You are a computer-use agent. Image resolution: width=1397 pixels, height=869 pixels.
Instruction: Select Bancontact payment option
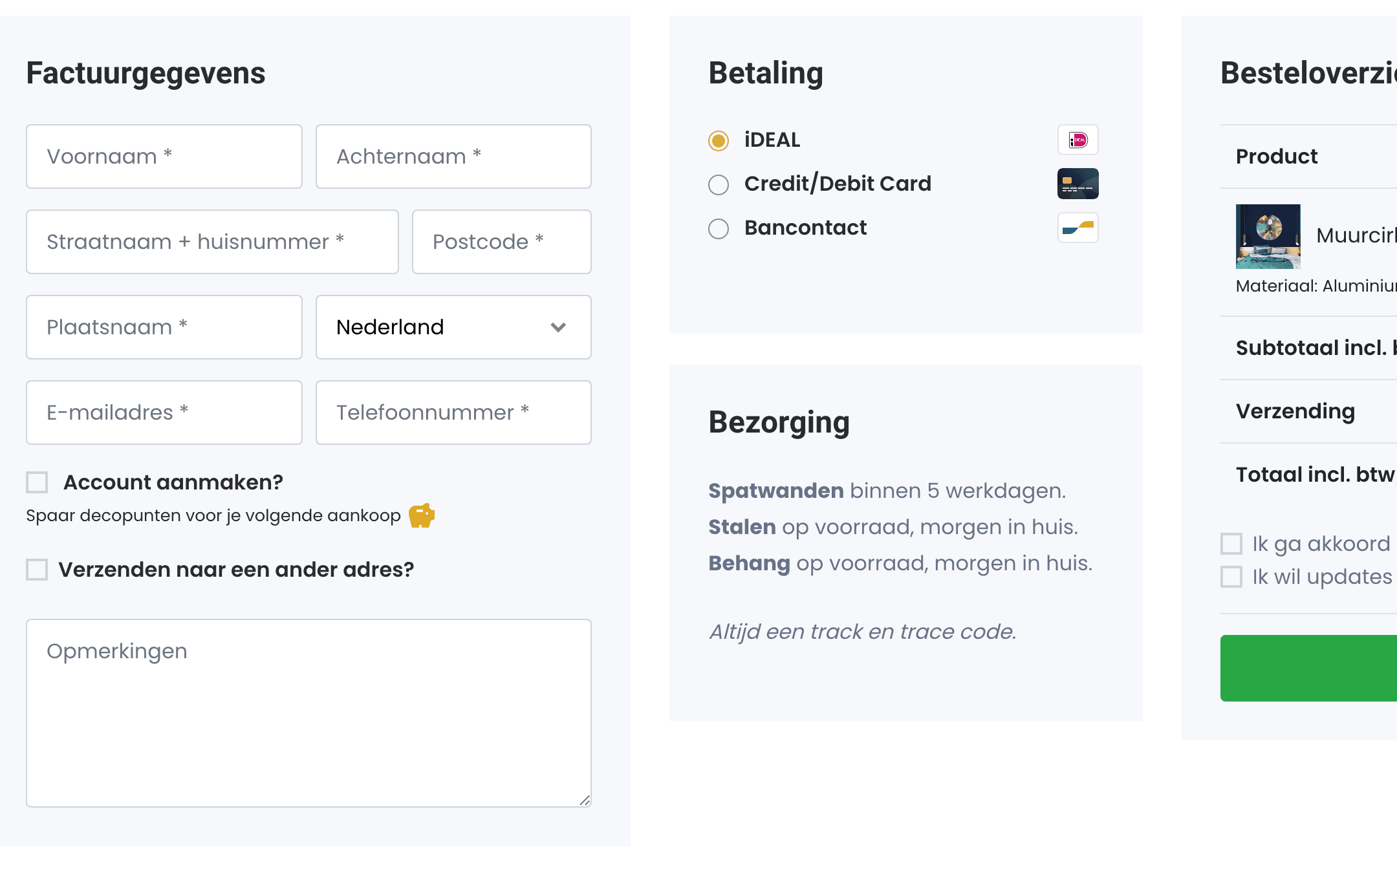(x=718, y=228)
